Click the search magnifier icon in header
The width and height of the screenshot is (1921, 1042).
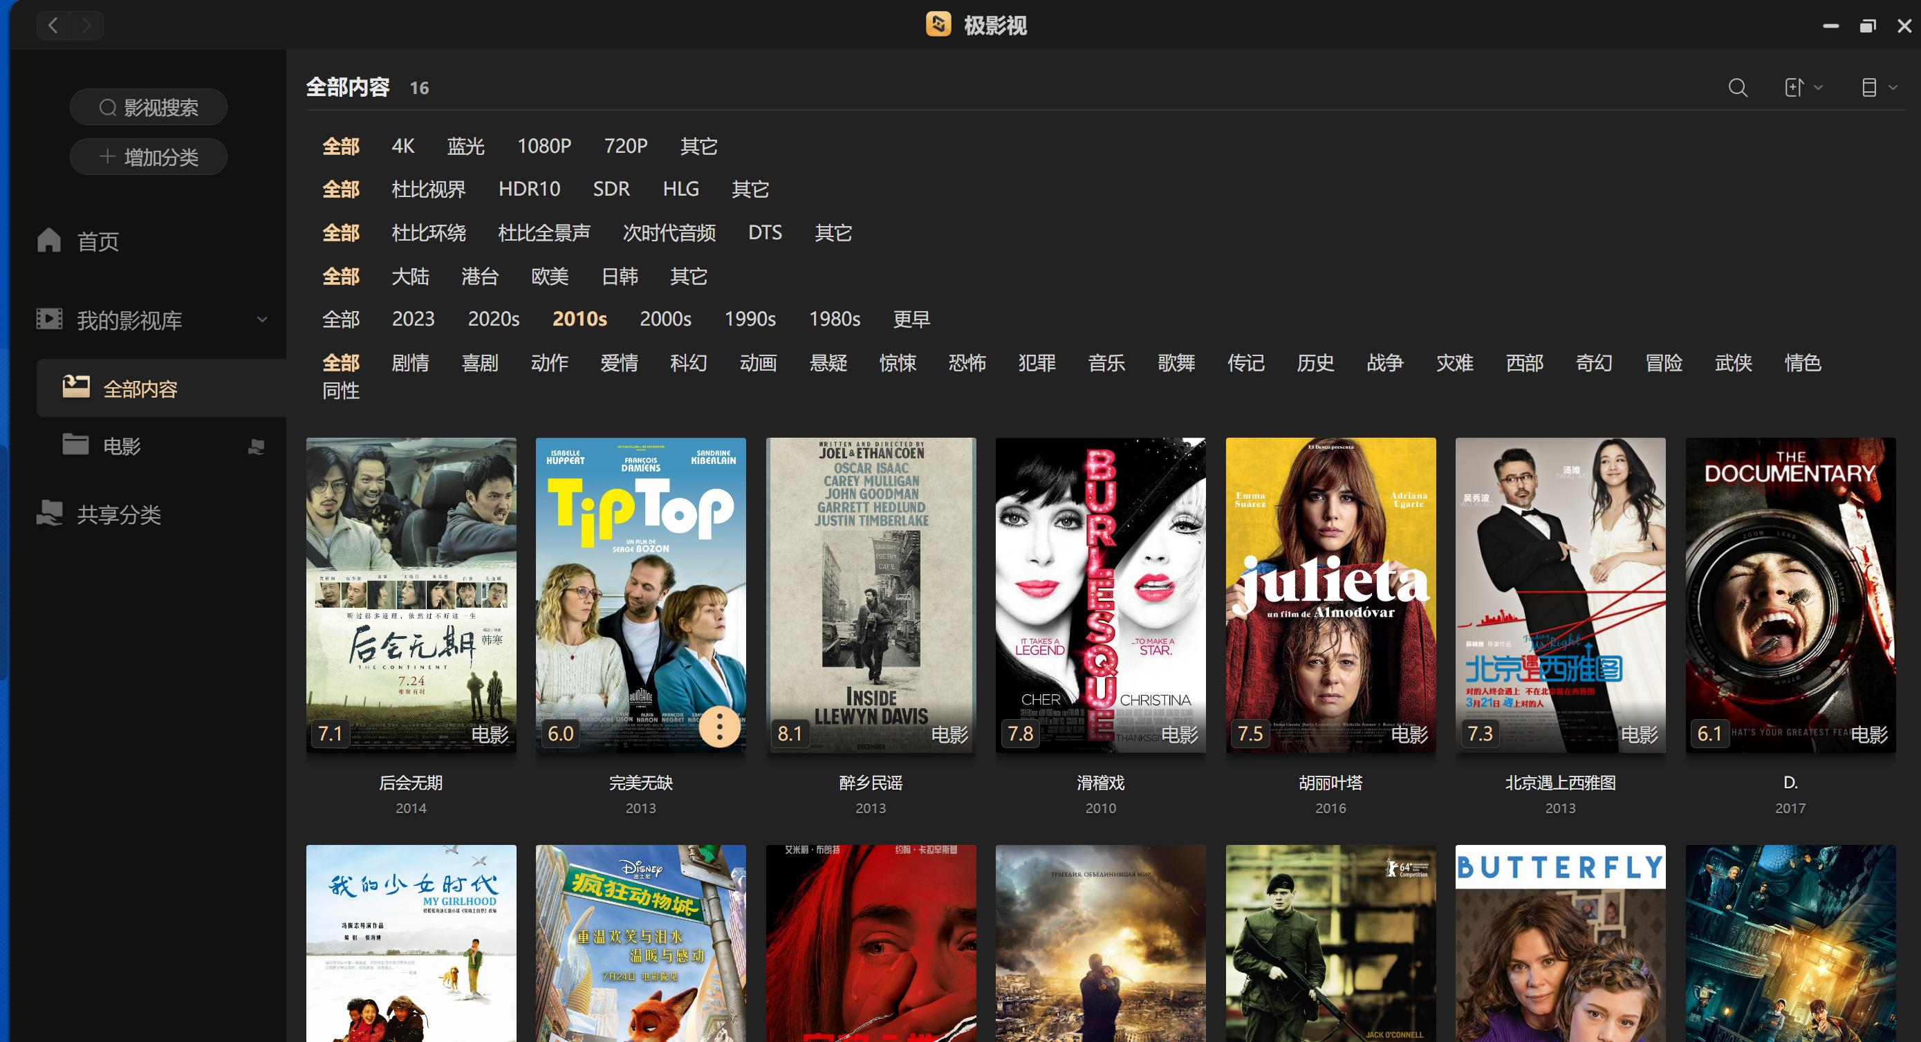coord(1738,88)
